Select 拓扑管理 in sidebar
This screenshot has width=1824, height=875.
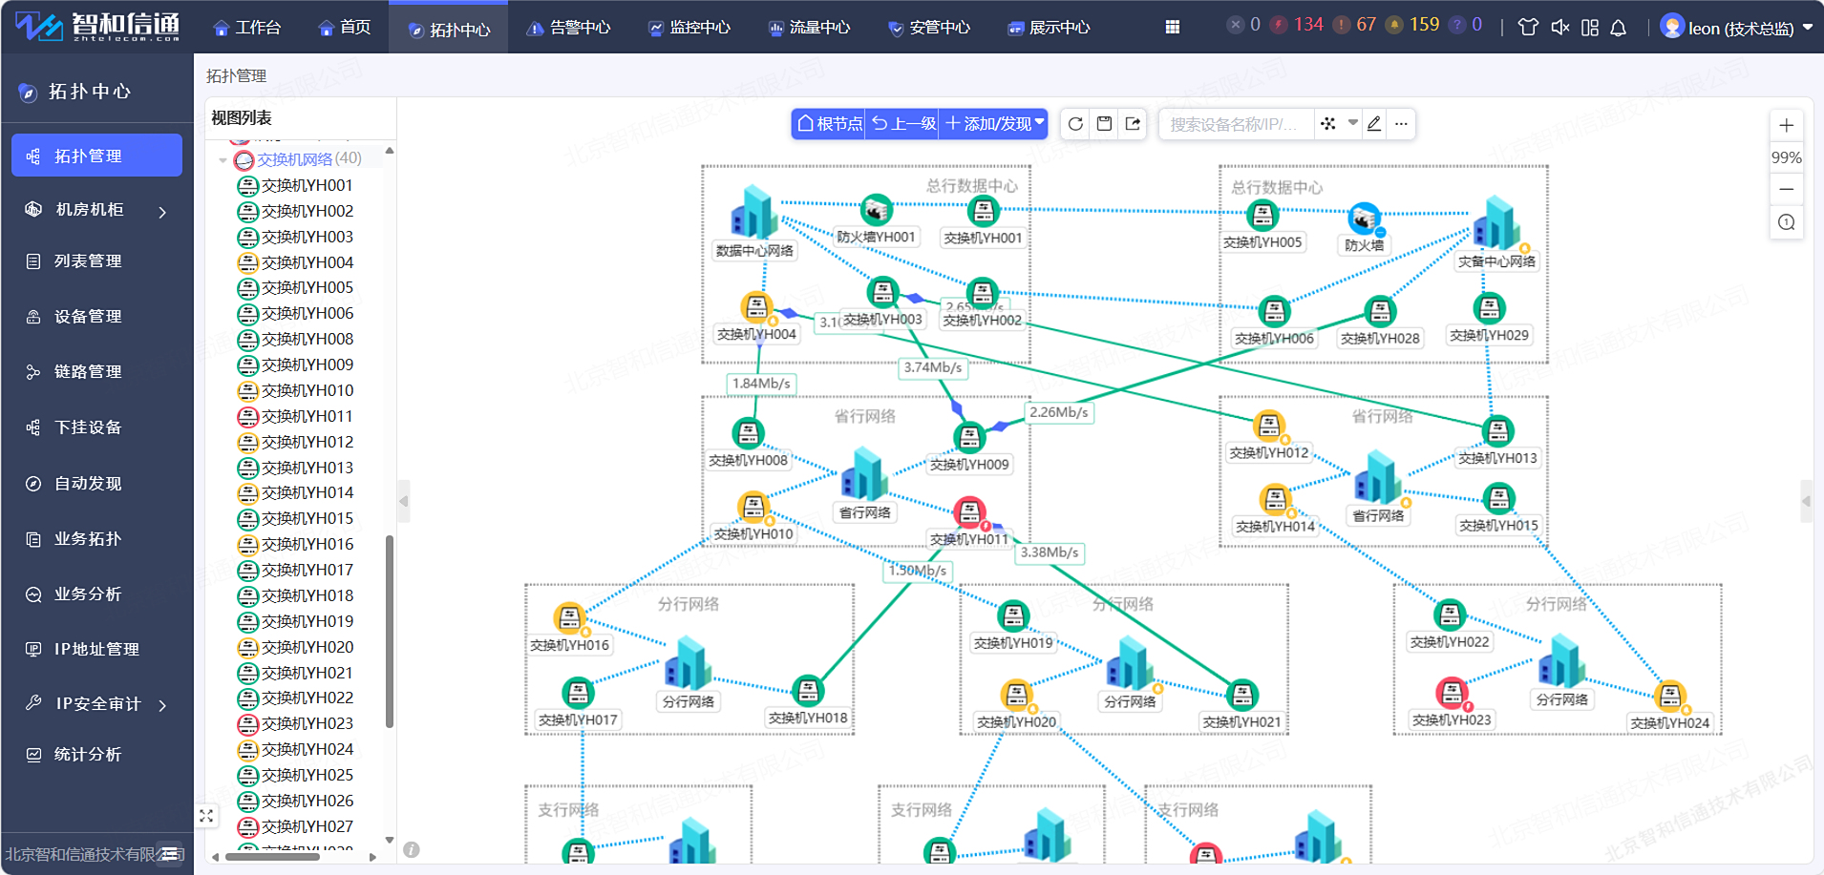coord(96,156)
